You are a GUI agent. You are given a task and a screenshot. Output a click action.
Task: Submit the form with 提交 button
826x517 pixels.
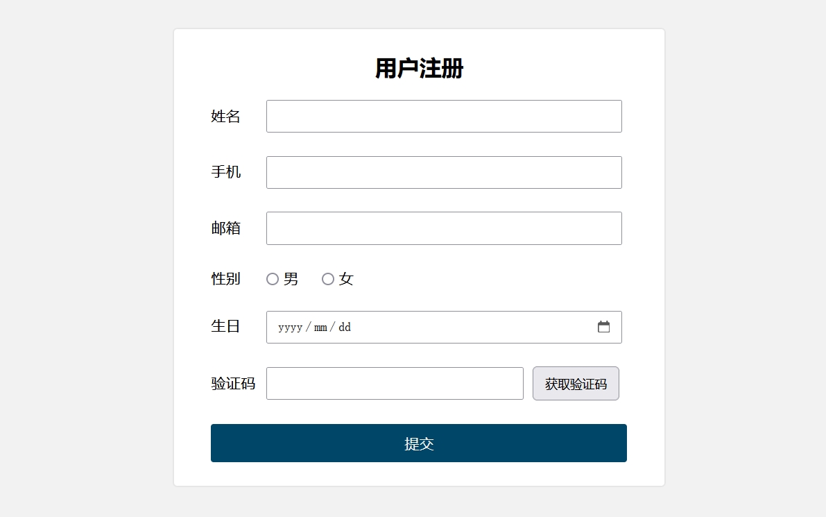pyautogui.click(x=419, y=443)
